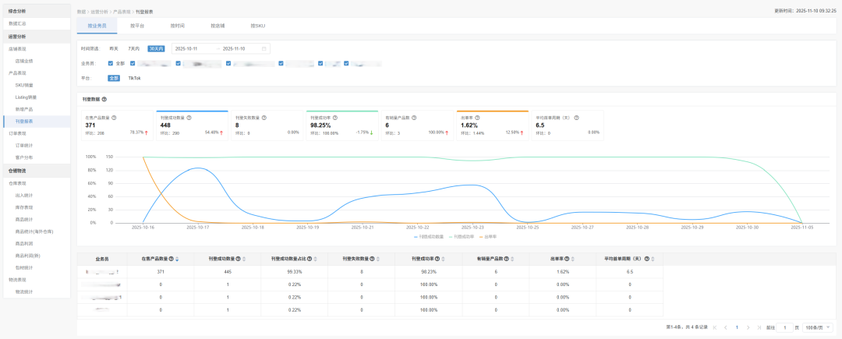Uncheck the first salesperson checkbox after 全部
Image resolution: width=842 pixels, height=339 pixels.
coord(133,63)
